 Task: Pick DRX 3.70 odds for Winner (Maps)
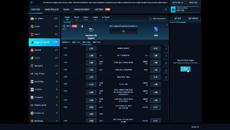coord(155,49)
